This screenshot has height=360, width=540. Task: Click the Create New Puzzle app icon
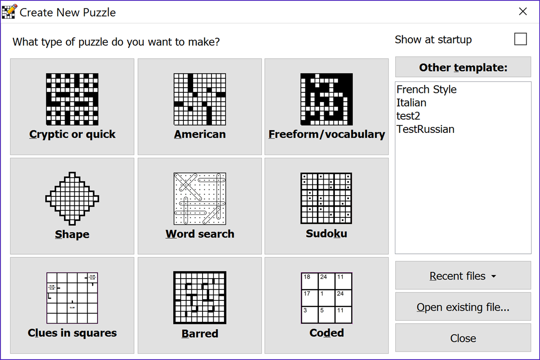tap(10, 11)
